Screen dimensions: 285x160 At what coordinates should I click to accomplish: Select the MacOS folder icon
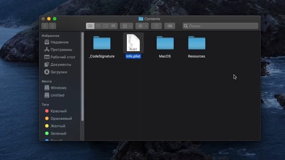[165, 43]
